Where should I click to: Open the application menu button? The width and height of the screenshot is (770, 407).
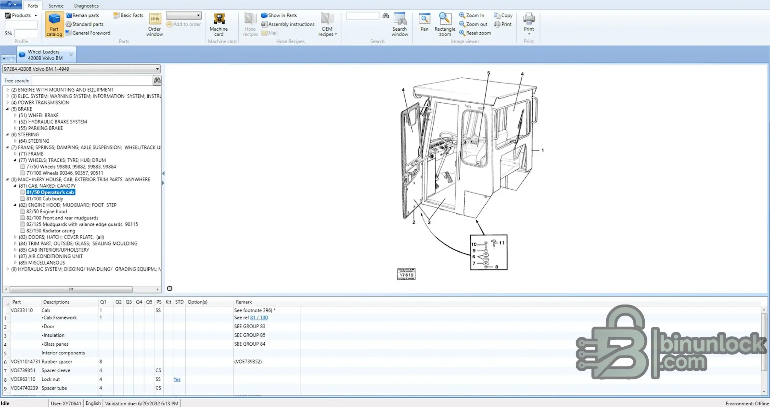pos(11,4)
